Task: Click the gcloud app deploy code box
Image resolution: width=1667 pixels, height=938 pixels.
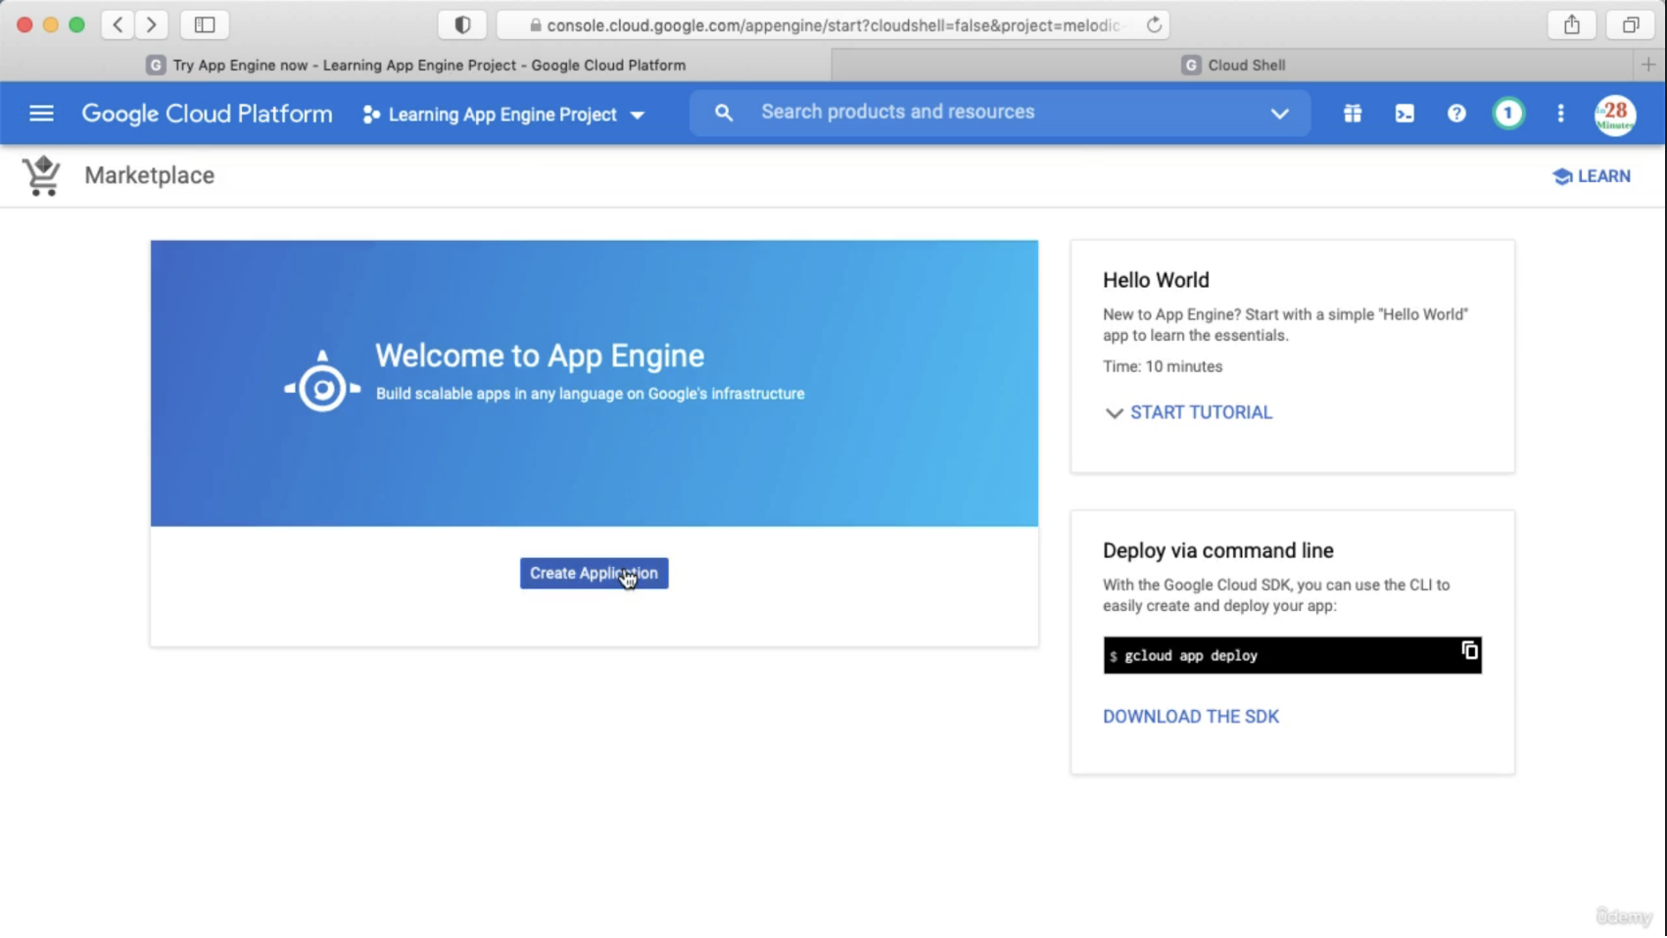Action: coord(1292,655)
